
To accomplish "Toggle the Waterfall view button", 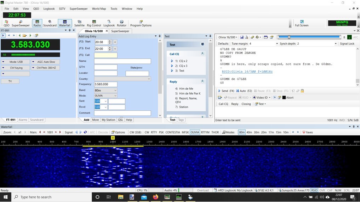I will click(64, 23).
